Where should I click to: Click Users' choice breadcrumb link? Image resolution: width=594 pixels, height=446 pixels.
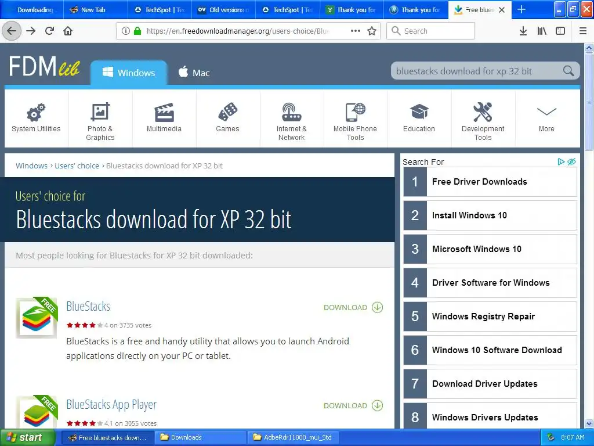(x=77, y=166)
